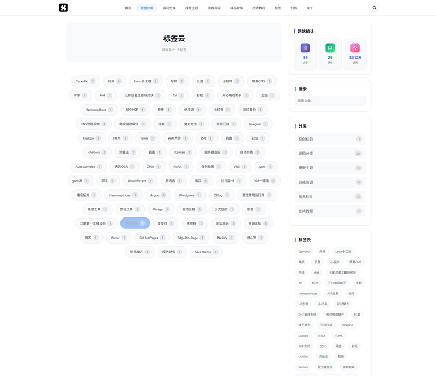436x376 pixels.
Task: Open search via the magnifier icon
Action: point(374,8)
